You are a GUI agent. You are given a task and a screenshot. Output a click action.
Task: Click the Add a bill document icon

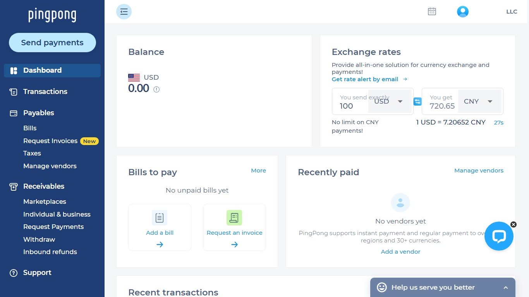coord(160,218)
